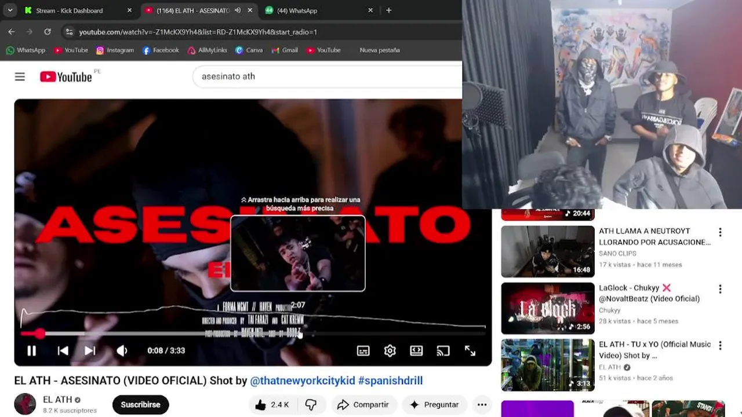The image size is (742, 417).
Task: Play the 'EL ATH - TU x YO' thumbnail
Action: click(x=548, y=365)
